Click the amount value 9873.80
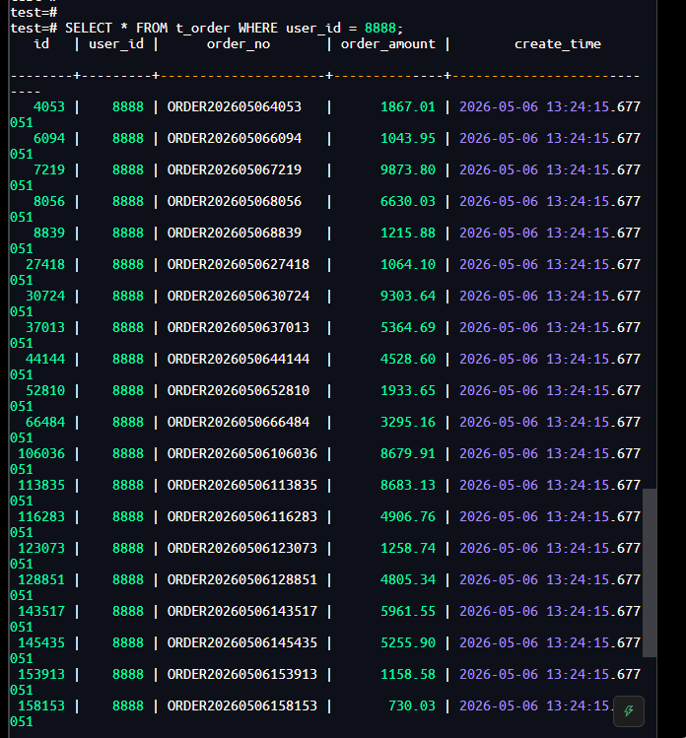 click(408, 169)
